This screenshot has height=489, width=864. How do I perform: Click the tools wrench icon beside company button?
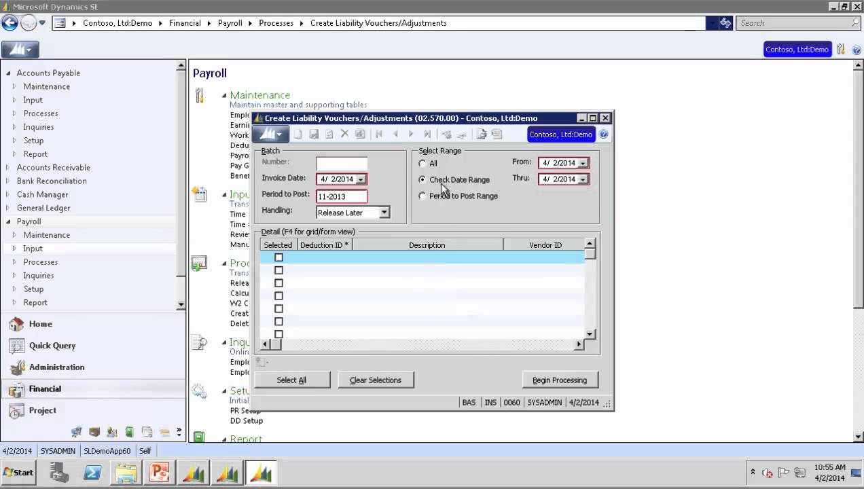tap(841, 50)
